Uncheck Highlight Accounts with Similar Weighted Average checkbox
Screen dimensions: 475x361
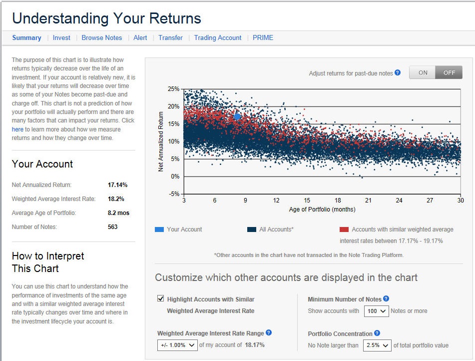click(160, 299)
